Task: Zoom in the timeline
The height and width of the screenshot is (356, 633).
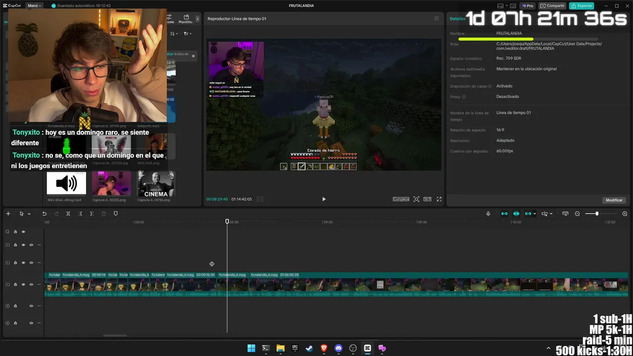Action: (625, 214)
